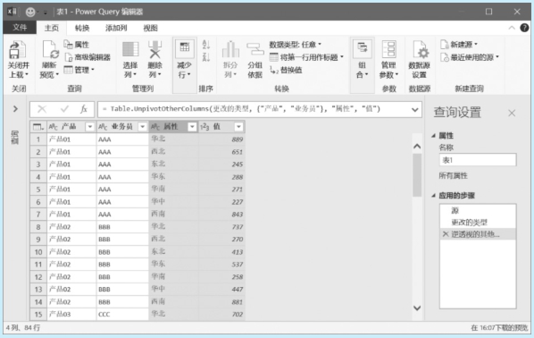The height and width of the screenshot is (338, 534).
Task: Click the 替换值 replace values button
Action: click(286, 70)
